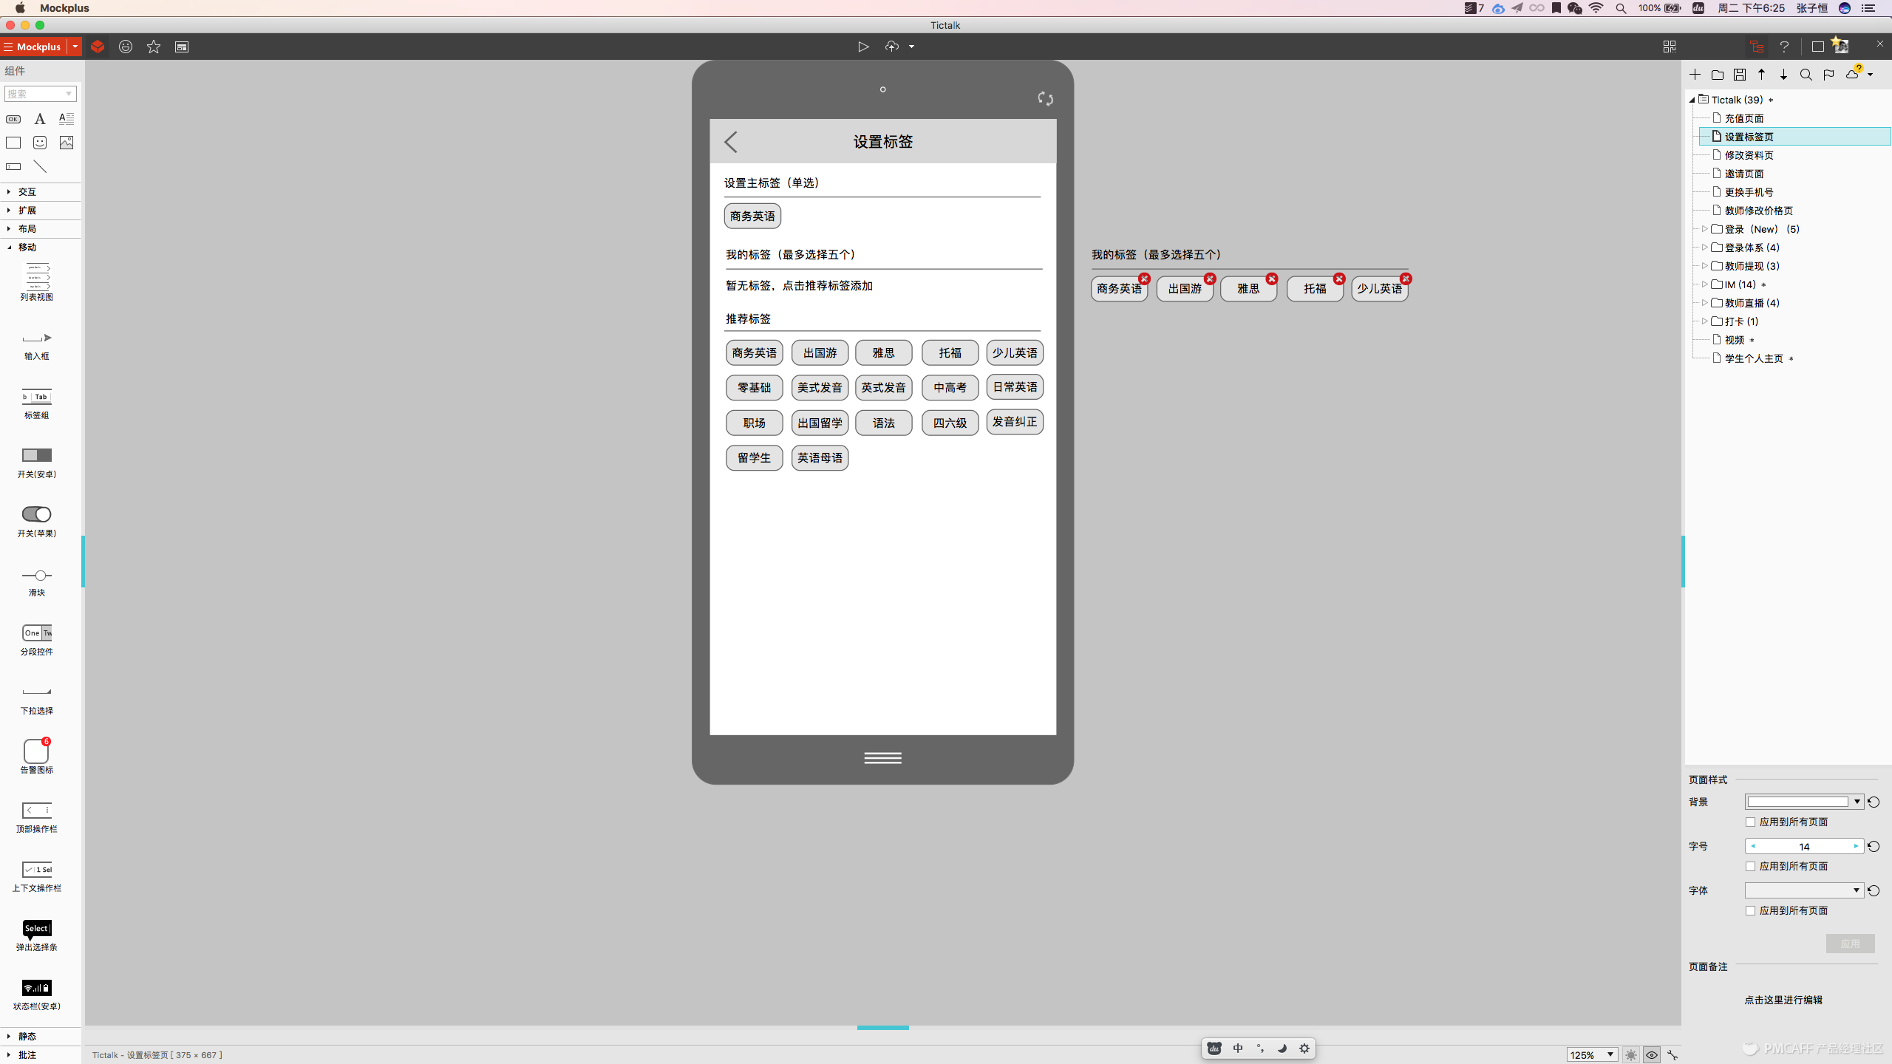Click the 背景 color swatch
Screen dimensions: 1892x1064
(x=1797, y=802)
